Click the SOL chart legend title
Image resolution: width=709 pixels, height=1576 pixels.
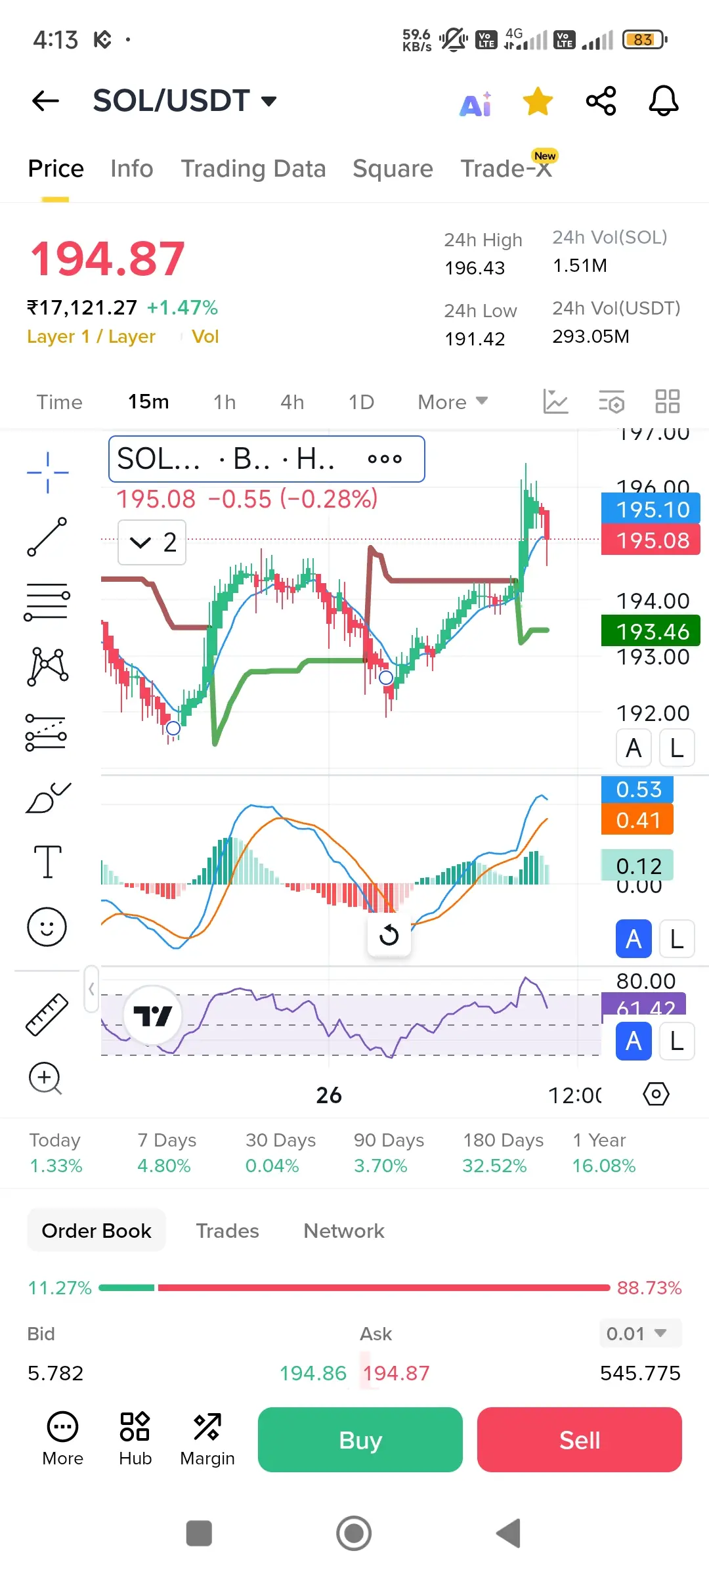(158, 458)
